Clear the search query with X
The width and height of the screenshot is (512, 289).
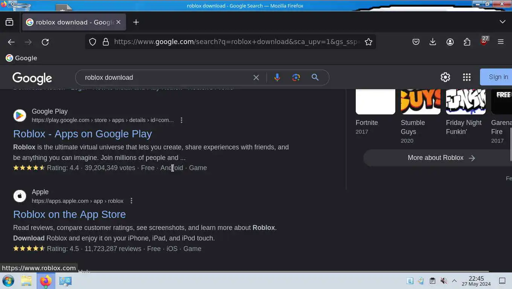(256, 78)
